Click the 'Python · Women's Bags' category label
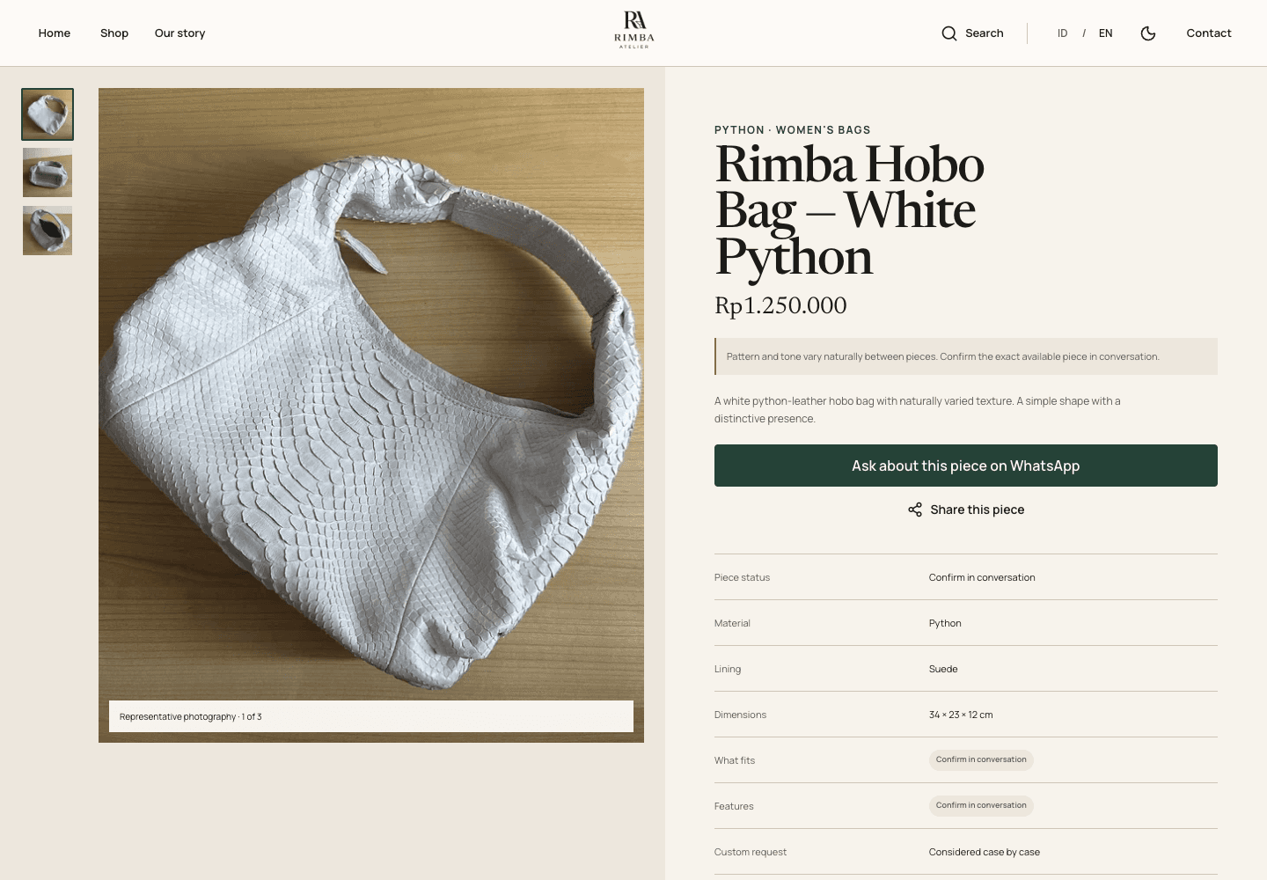1267x880 pixels. [x=793, y=130]
